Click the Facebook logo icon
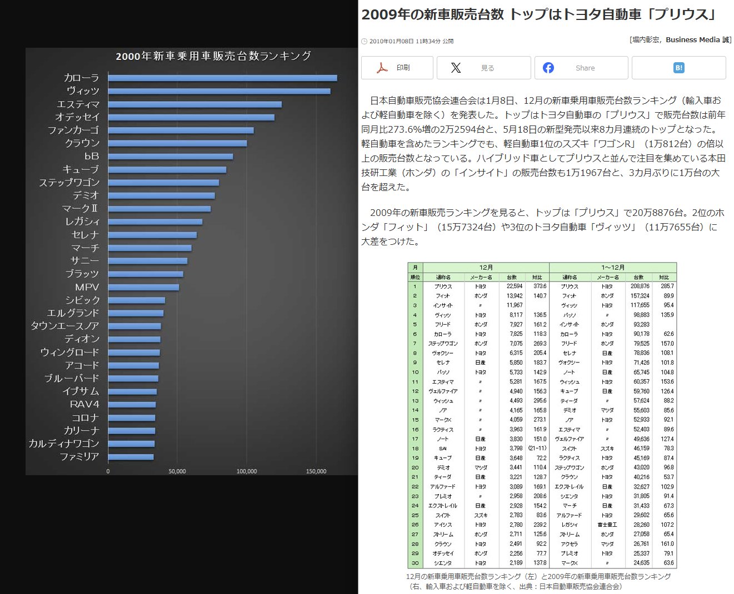Screen dimensions: 734x594 (x=548, y=68)
